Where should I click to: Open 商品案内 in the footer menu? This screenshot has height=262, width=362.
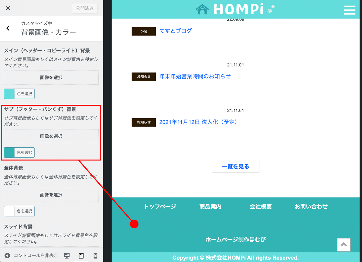[x=210, y=207]
